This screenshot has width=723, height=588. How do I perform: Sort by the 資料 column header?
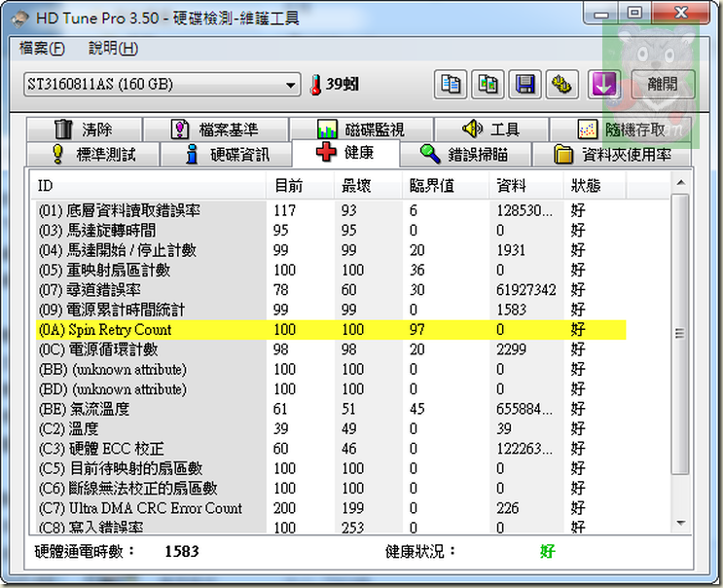coord(526,186)
